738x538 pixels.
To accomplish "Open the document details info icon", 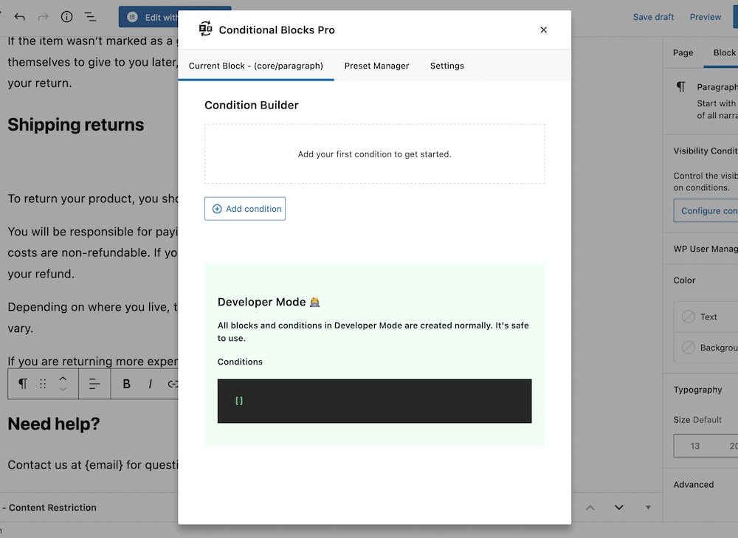I will [x=67, y=17].
